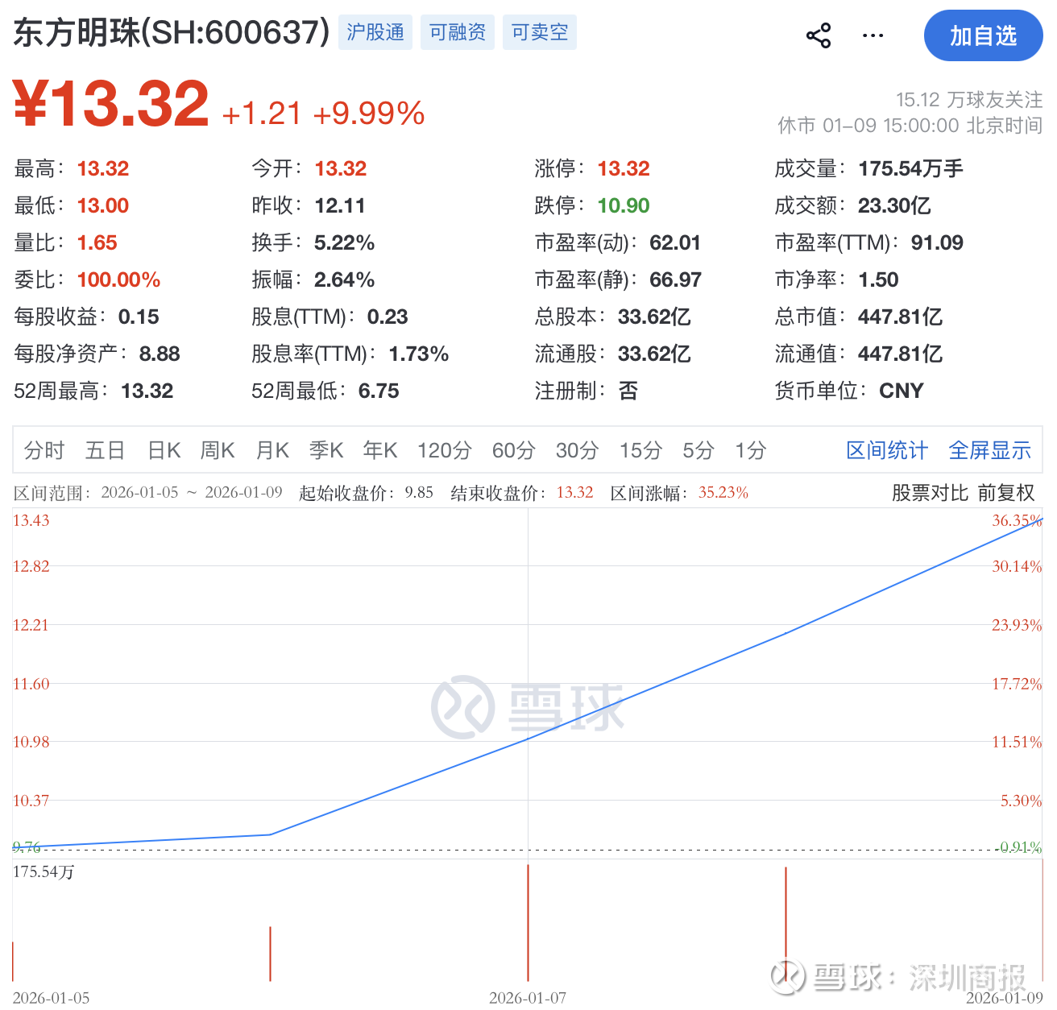Open the three-dot more options menu
1057x1010 pixels.
873,35
